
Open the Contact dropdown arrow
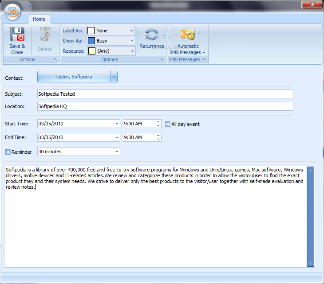tap(114, 77)
